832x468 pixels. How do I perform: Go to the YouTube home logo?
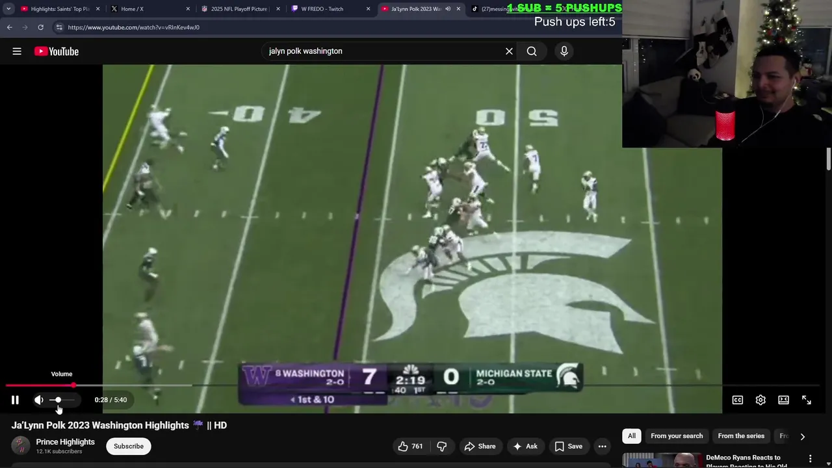57,51
